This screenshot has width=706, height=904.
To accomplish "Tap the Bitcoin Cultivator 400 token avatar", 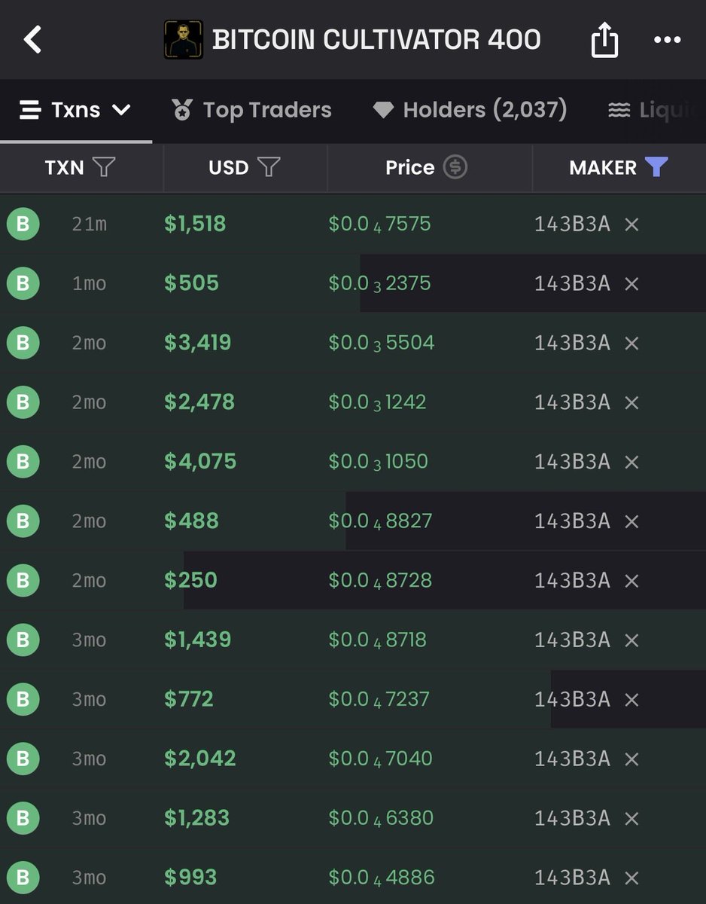I will [184, 40].
